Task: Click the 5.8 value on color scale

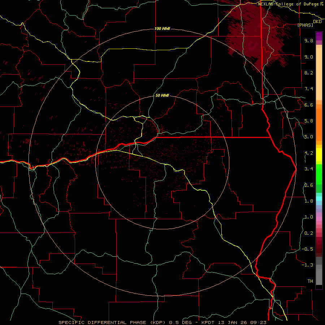Action: (309, 121)
